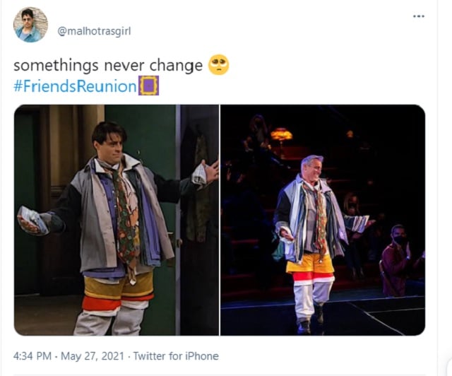Click the round profile avatar of the poster

point(30,25)
